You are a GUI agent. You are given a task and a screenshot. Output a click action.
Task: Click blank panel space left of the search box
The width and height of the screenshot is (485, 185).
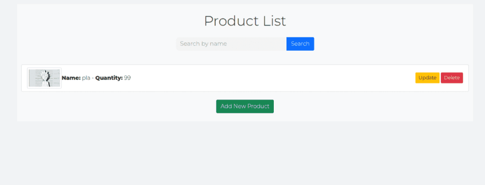(x=96, y=44)
